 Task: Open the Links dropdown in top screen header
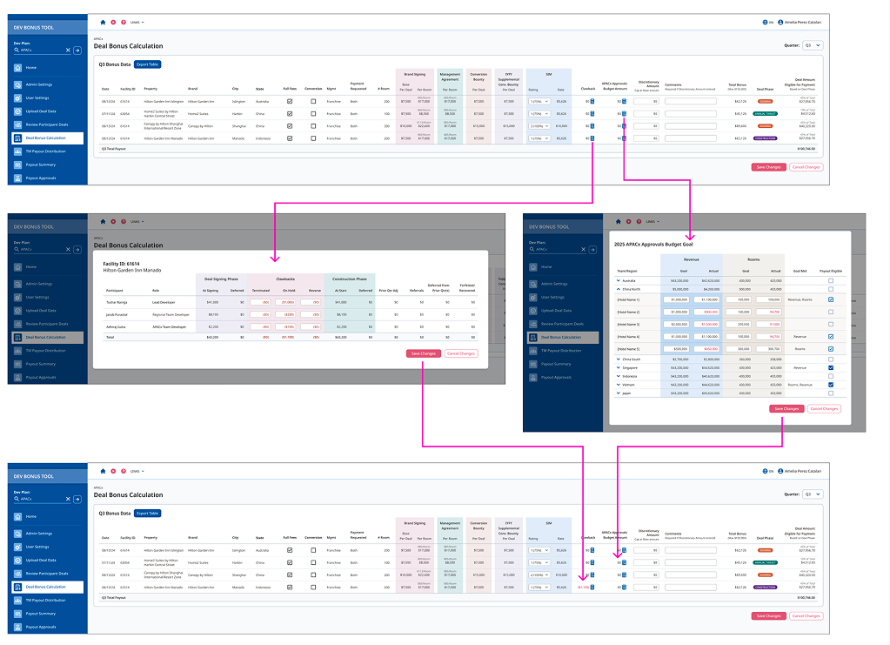137,22
